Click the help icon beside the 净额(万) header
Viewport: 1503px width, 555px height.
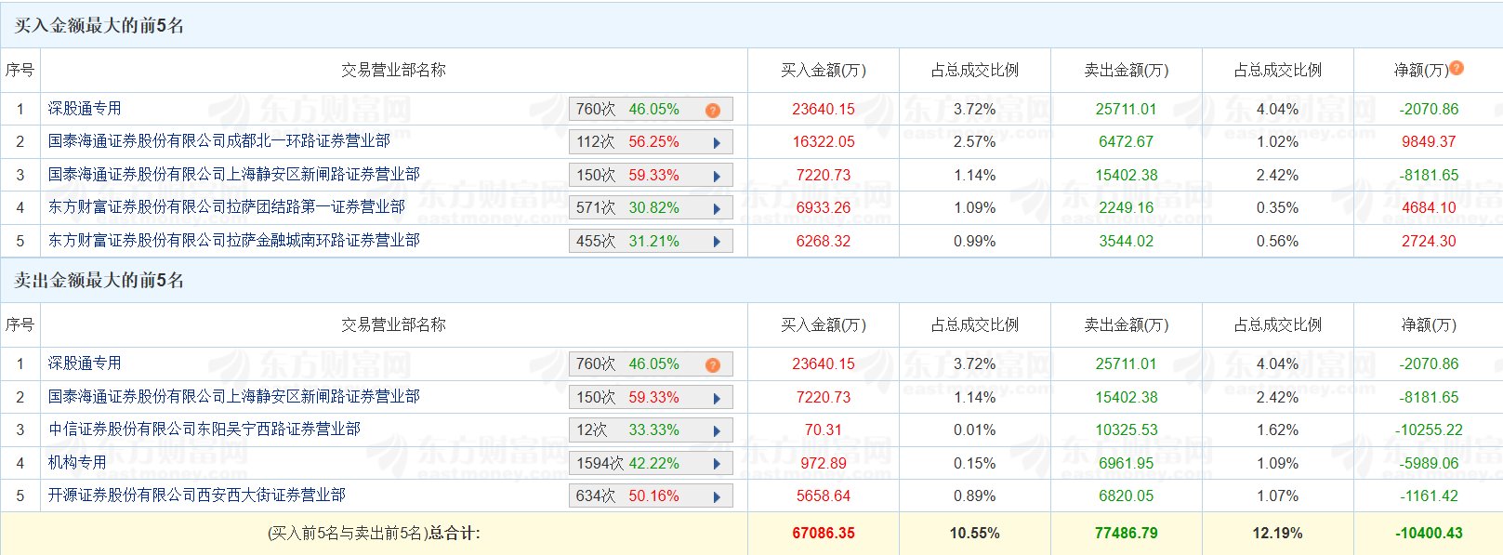point(1457,68)
